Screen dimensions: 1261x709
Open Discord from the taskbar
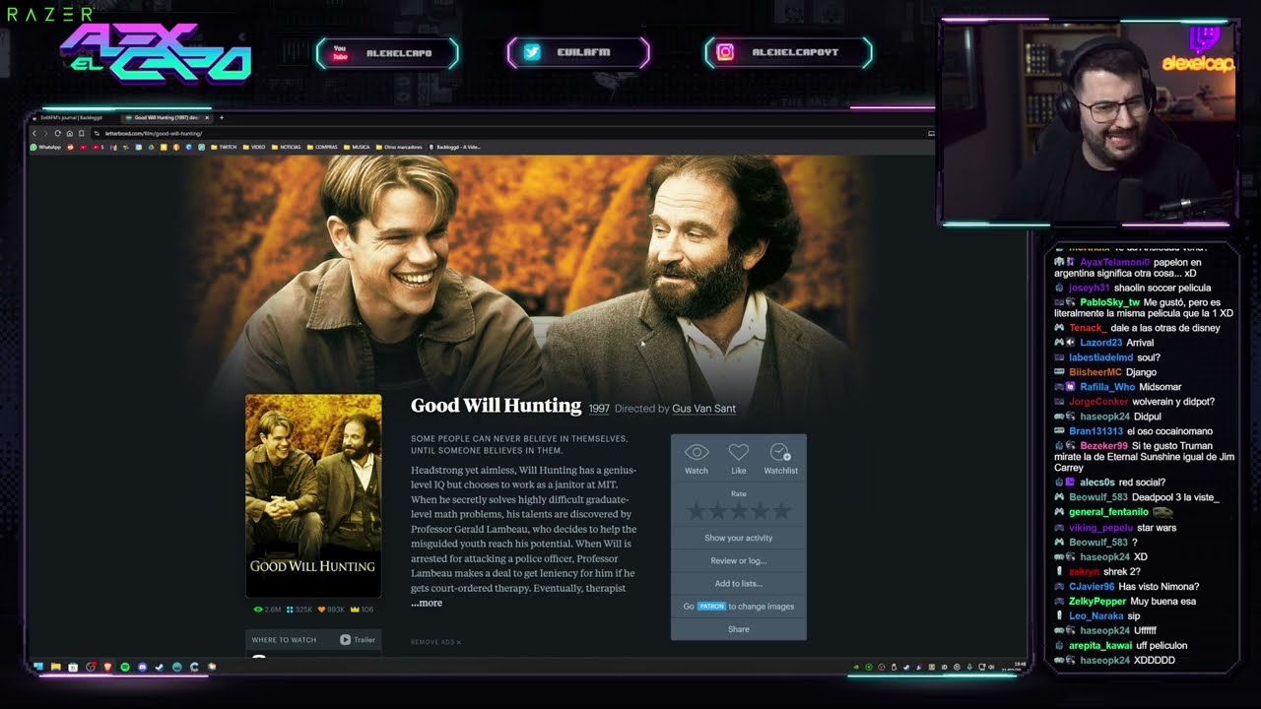click(x=143, y=667)
